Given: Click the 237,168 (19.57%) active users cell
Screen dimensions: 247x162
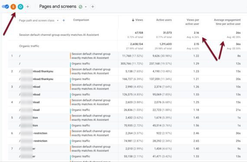Looking at the screenshot, I should (160, 64).
